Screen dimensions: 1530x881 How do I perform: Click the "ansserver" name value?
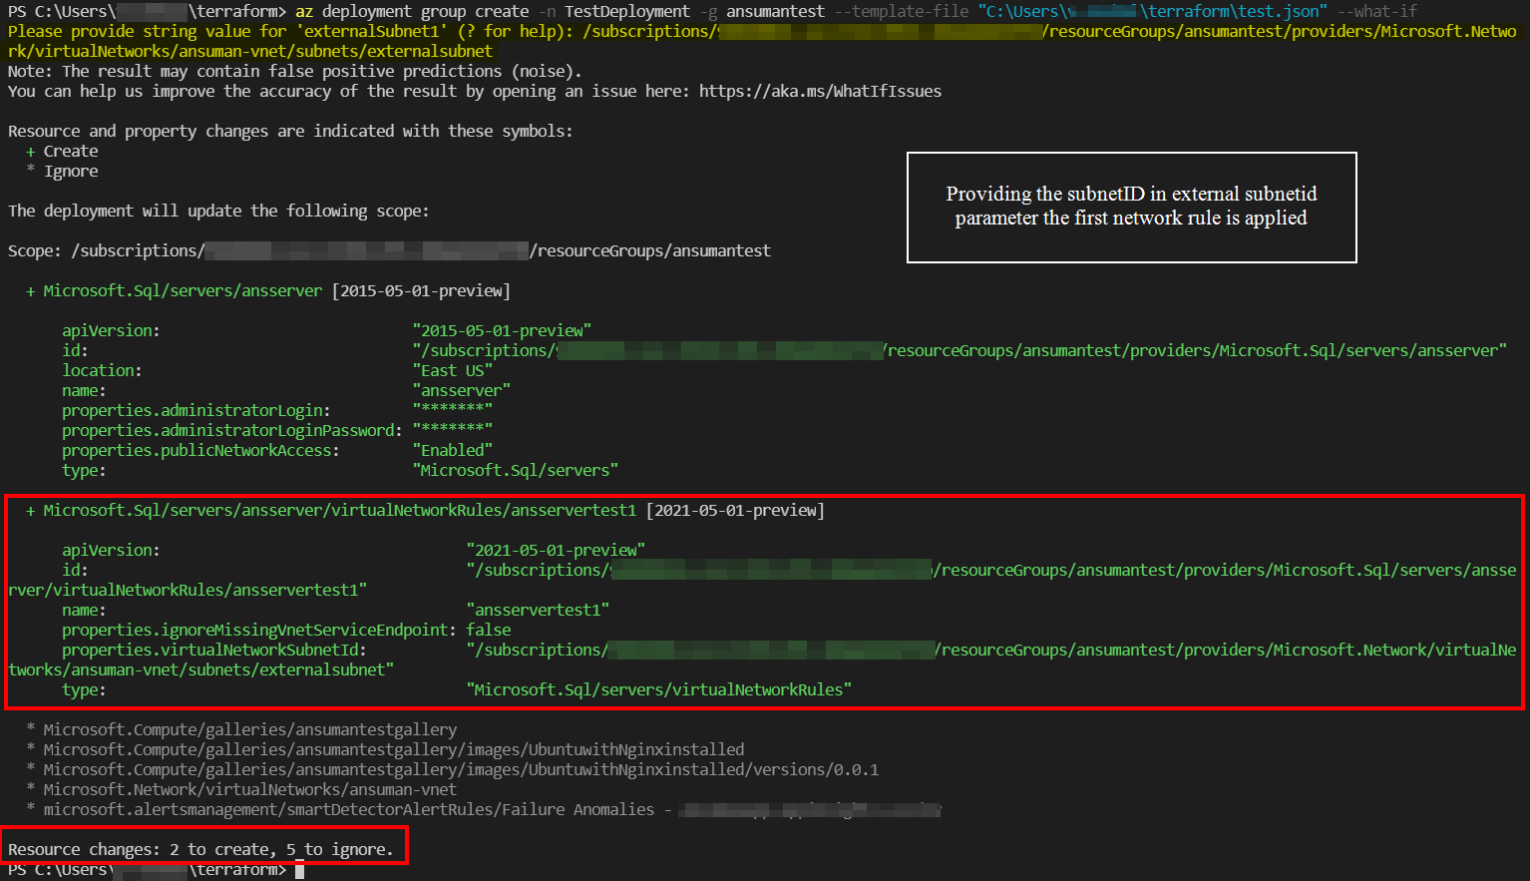click(462, 390)
